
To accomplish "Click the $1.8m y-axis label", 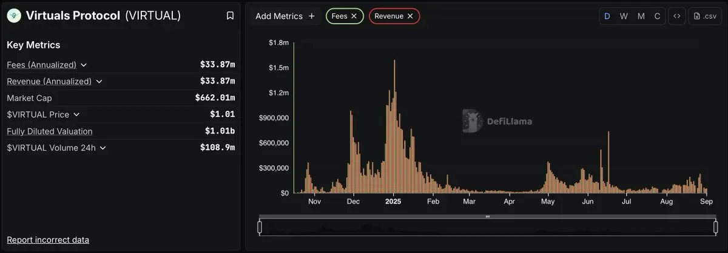I will [x=278, y=42].
